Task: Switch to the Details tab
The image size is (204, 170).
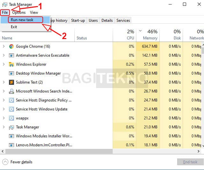Action: pos(107,20)
